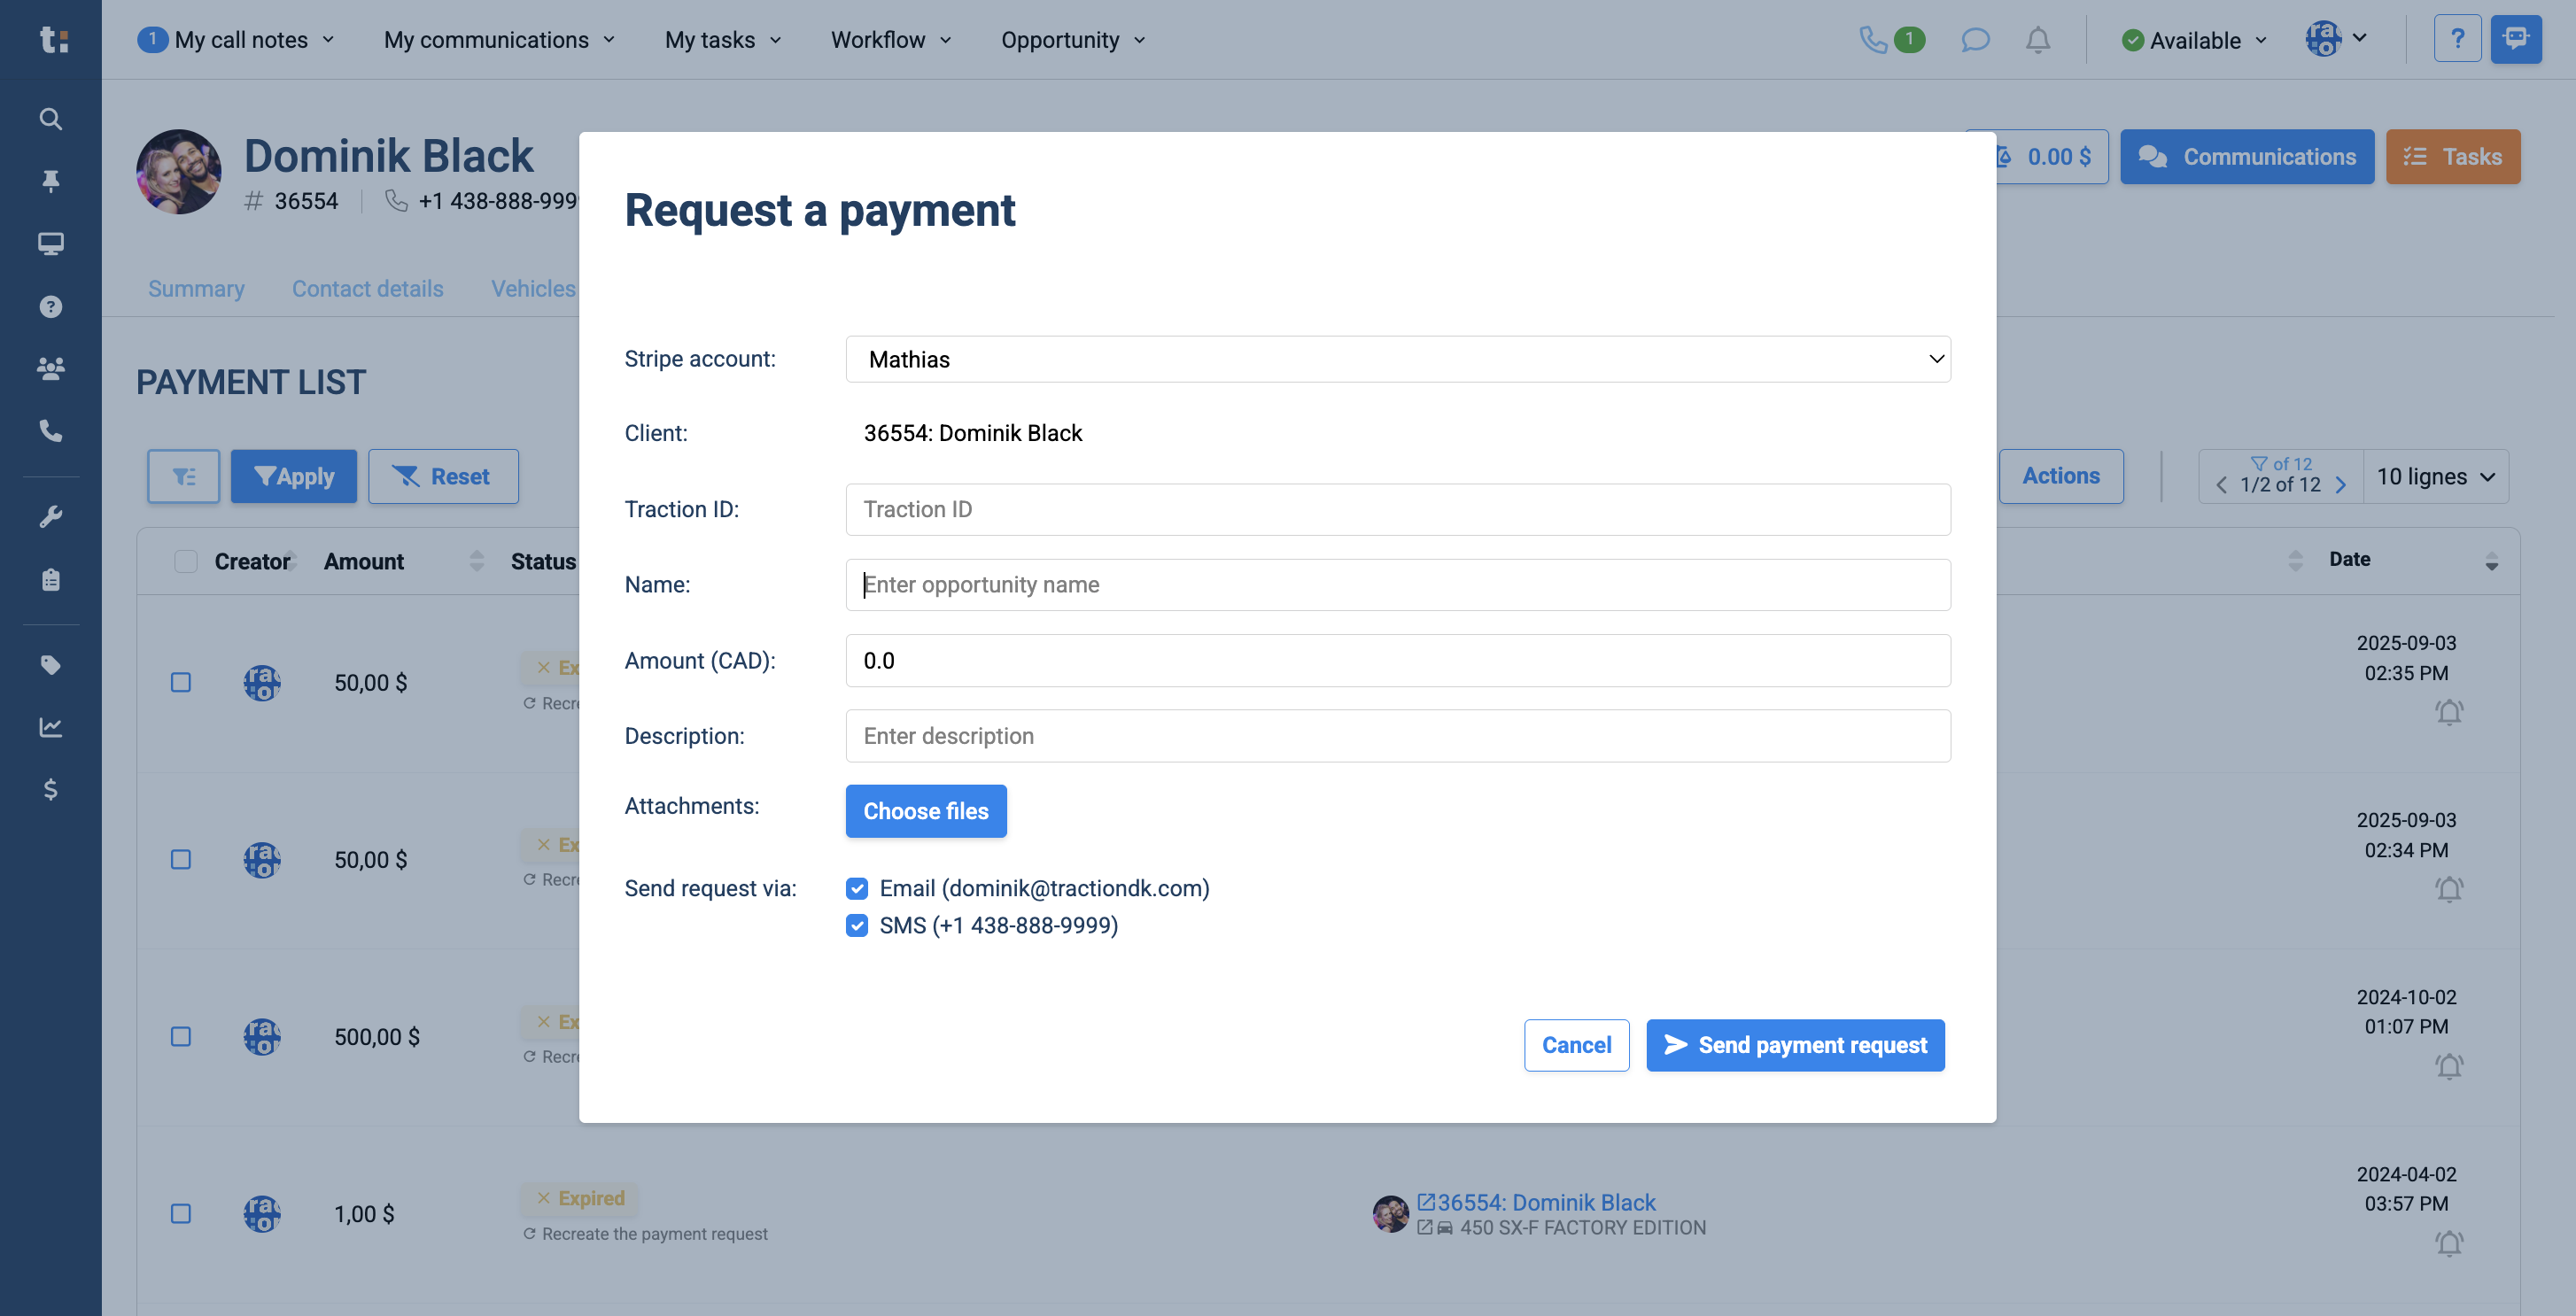Disable the SMS send request checkbox
2576x1316 pixels.
pos(857,925)
